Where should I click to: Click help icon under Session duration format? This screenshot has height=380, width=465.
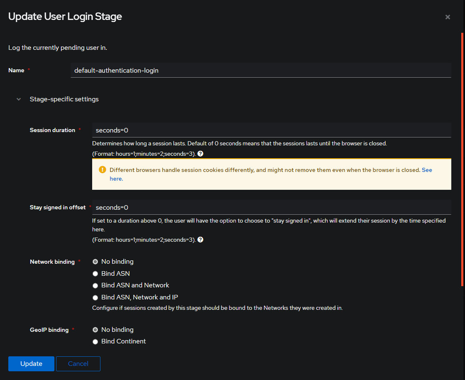point(201,154)
